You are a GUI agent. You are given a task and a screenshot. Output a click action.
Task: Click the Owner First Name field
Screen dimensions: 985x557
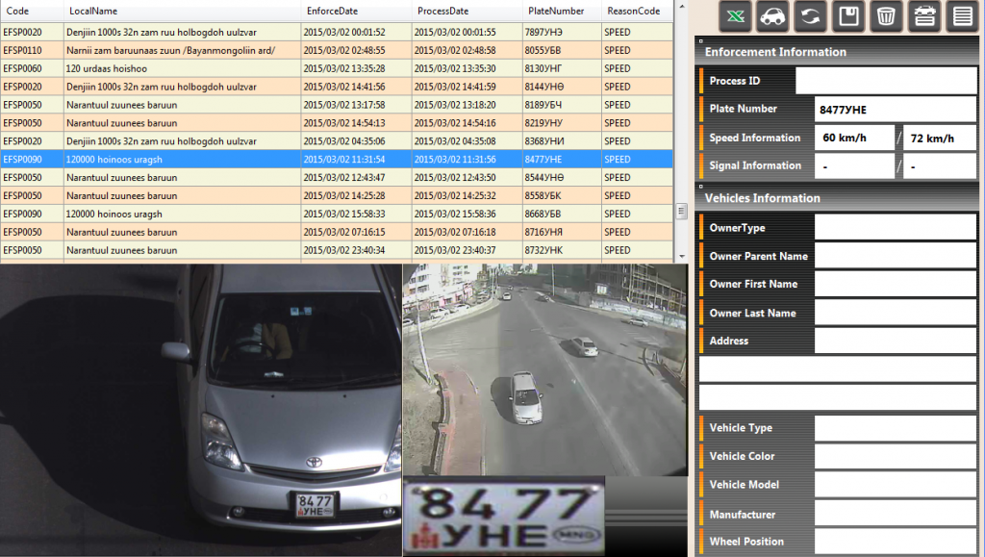(895, 284)
